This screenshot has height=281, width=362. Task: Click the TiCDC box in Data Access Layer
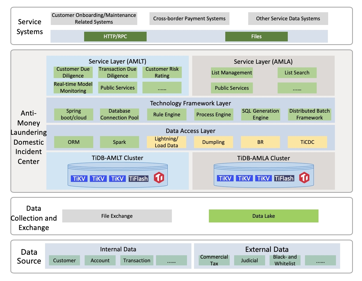tap(307, 142)
